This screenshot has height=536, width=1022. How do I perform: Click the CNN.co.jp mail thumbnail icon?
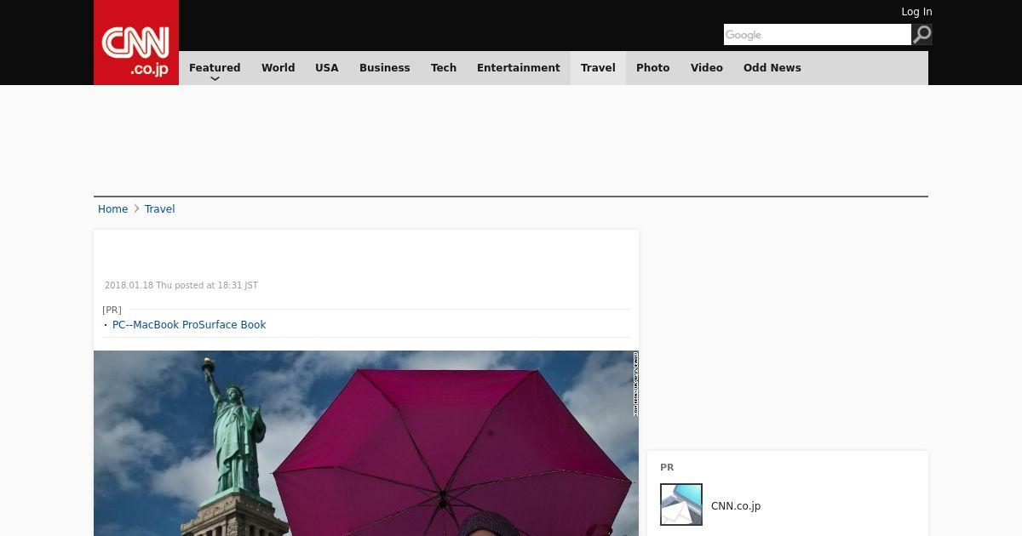pos(681,505)
